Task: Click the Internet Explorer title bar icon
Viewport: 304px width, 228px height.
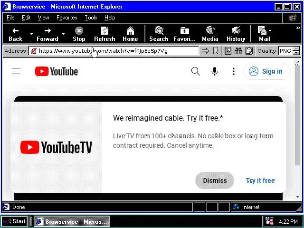Action: [x=7, y=7]
